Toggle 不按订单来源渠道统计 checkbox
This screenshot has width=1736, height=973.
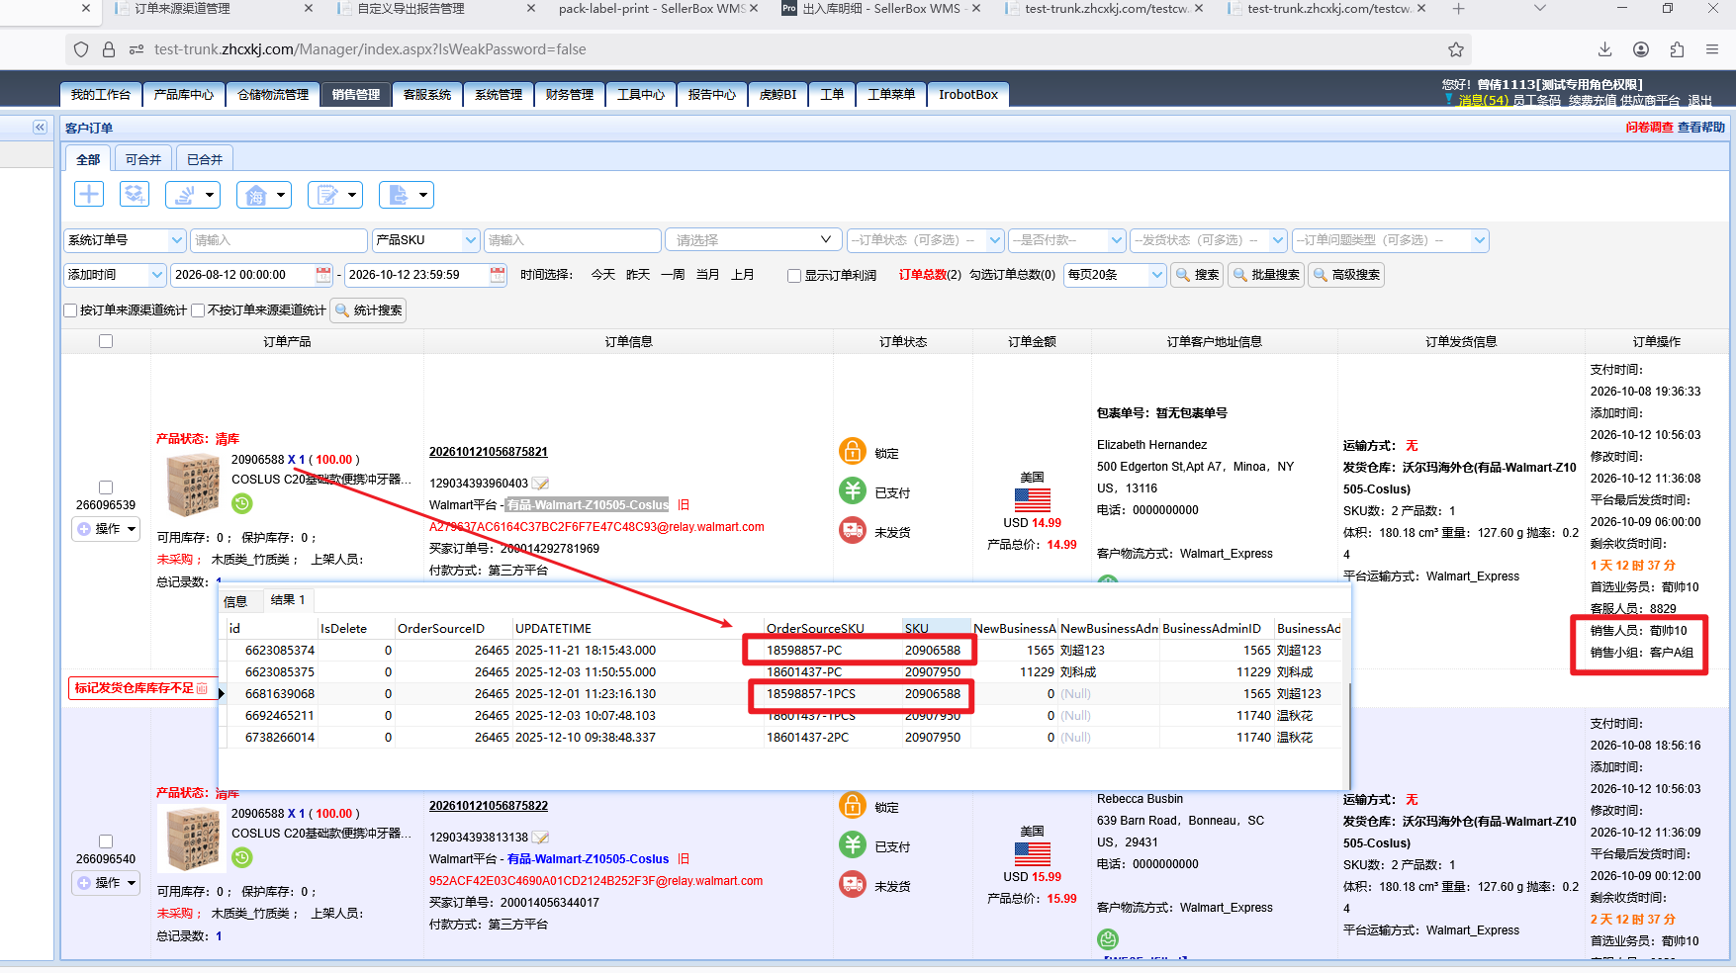(x=198, y=310)
